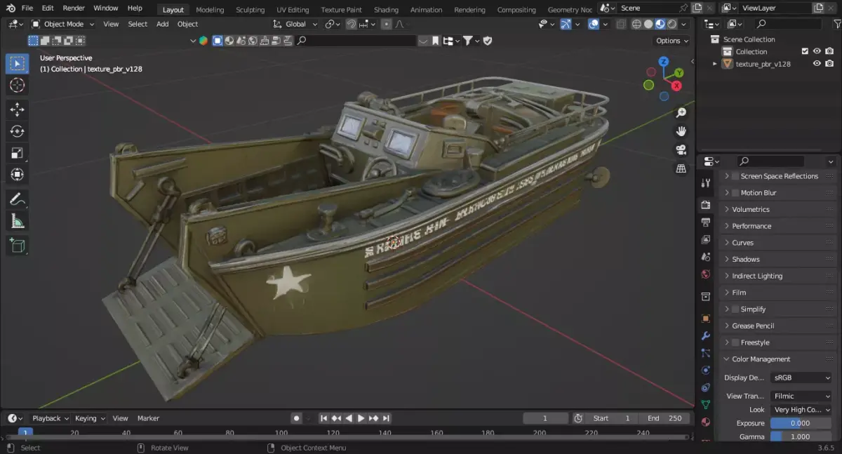The image size is (842, 454).
Task: Switch to the Shading workspace tab
Action: [x=386, y=10]
